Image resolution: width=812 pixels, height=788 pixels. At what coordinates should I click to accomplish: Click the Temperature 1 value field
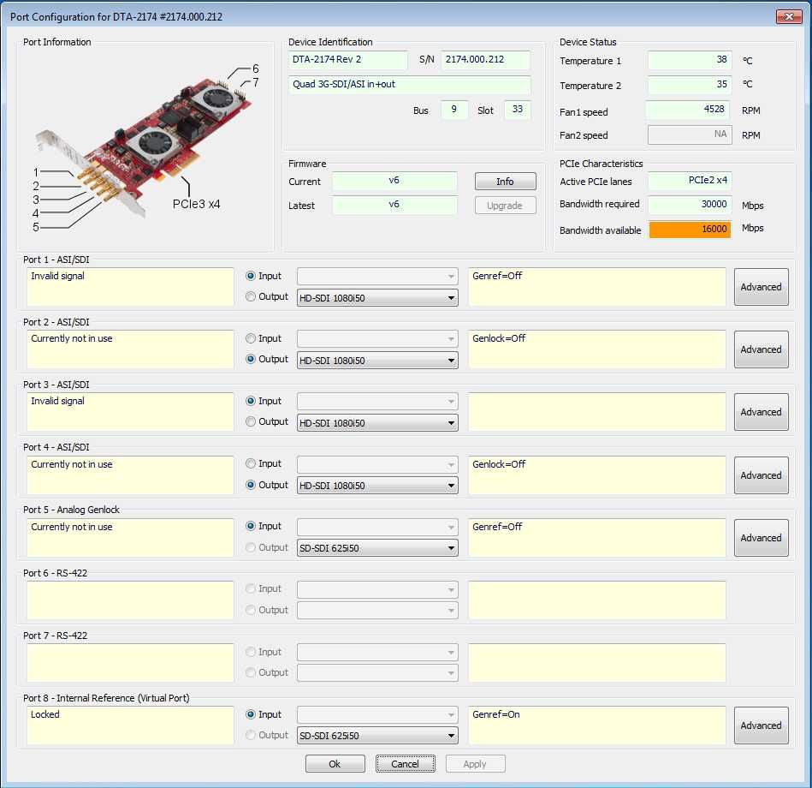[x=690, y=60]
